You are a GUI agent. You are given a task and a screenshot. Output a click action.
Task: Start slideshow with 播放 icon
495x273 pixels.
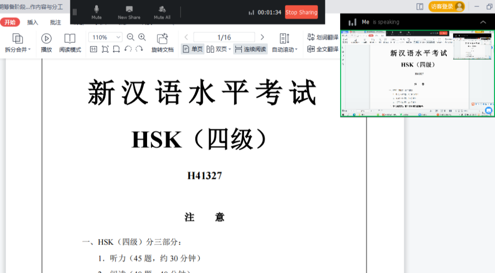tap(46, 43)
